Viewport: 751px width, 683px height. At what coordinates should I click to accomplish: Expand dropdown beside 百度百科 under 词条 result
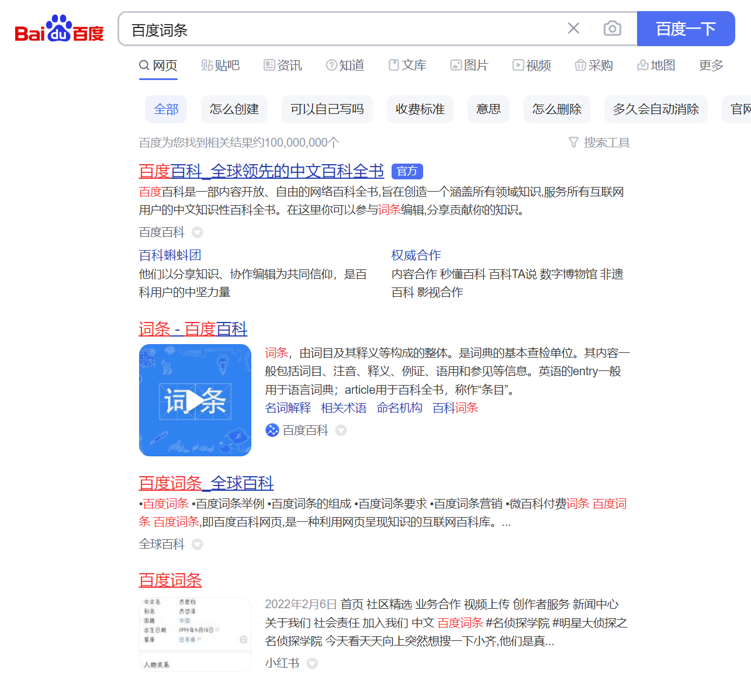341,431
